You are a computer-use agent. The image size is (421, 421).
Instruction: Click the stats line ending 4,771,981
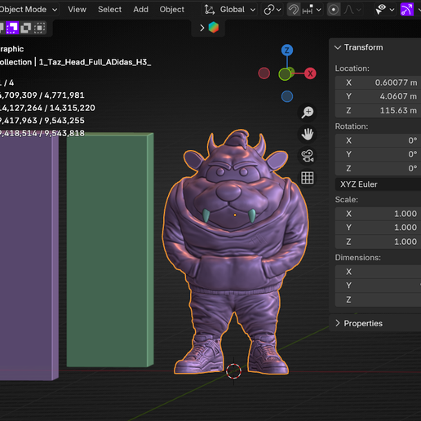pyautogui.click(x=42, y=95)
